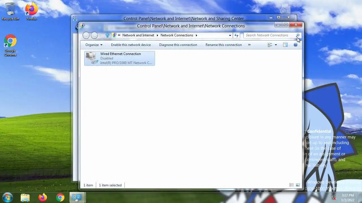Click the Change your view icon
Viewport: 362px width, 203px height.
tap(270, 45)
